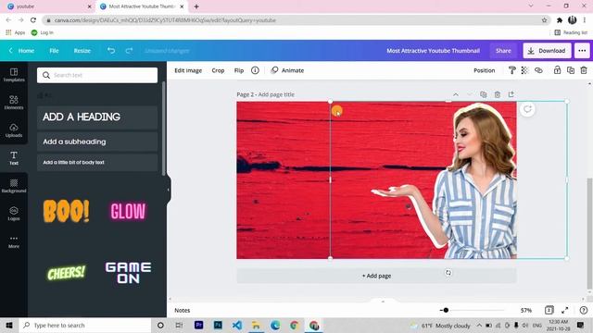Open the zoom percentage 57% menu

pos(526,310)
